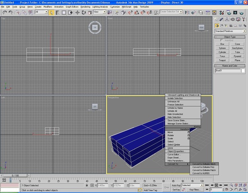
Task: Toggle Auto Key animation mode
Action: coord(176,185)
